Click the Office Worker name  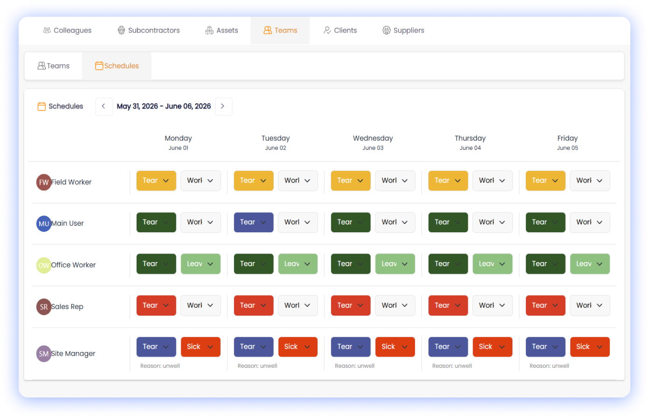[x=73, y=265]
